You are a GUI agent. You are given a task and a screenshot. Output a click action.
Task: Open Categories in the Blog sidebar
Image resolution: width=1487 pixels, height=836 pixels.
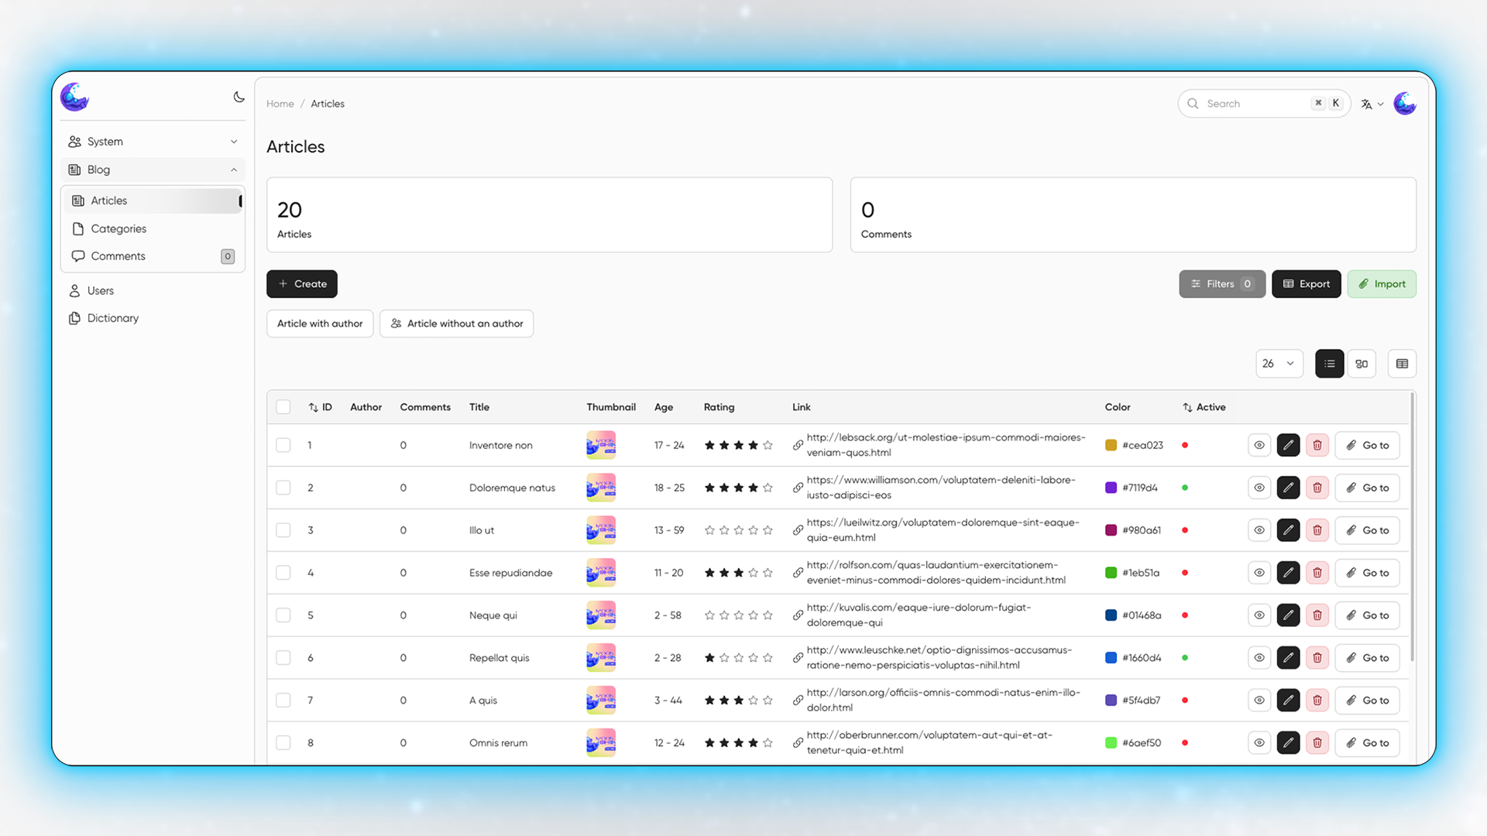click(x=118, y=228)
